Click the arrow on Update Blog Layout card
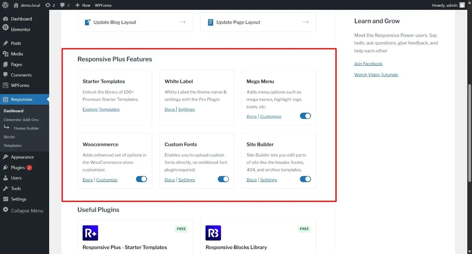 click(x=183, y=22)
